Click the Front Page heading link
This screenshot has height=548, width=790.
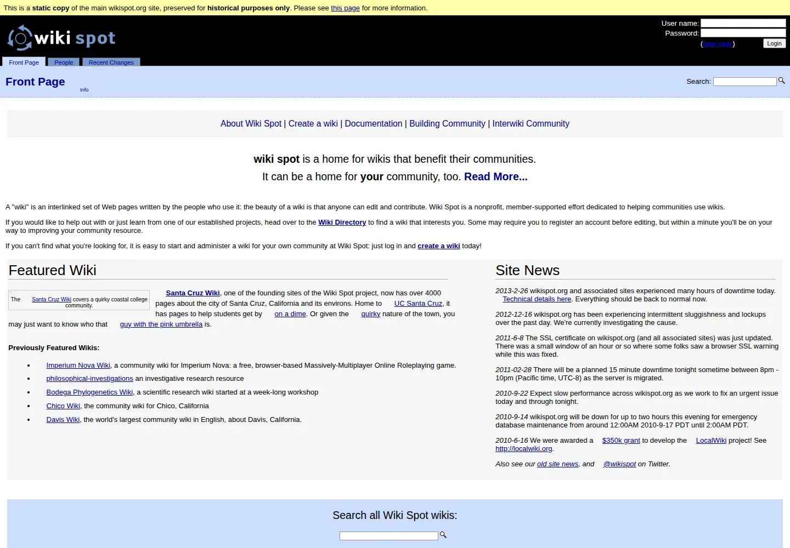tap(35, 82)
